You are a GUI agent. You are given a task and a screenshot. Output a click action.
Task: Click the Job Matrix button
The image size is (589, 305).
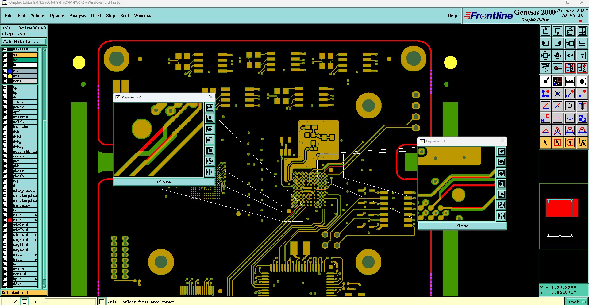click(x=24, y=41)
